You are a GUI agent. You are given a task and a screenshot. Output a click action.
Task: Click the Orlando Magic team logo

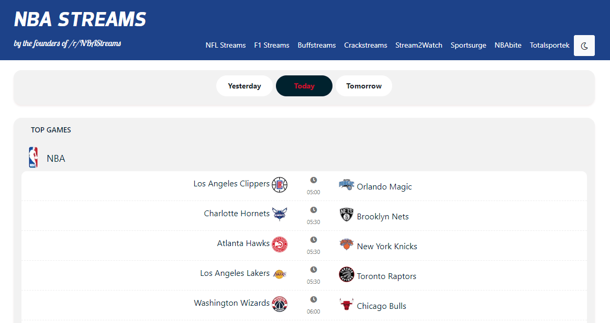pyautogui.click(x=347, y=185)
